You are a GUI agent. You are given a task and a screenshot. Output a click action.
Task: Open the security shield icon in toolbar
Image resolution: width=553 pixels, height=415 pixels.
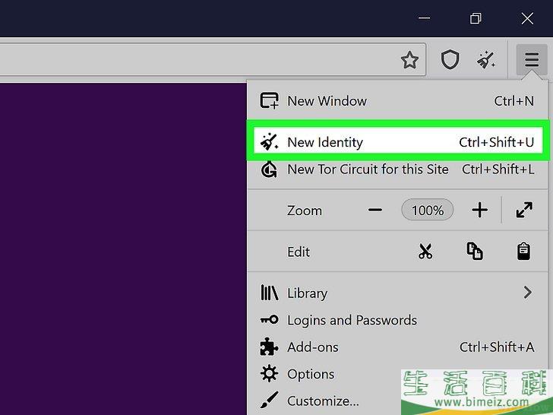tap(450, 59)
